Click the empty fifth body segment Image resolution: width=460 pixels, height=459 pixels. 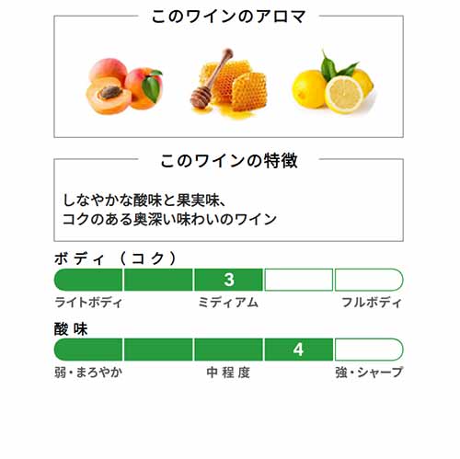tap(369, 280)
